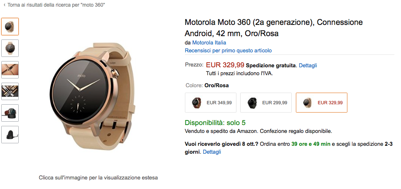The width and height of the screenshot is (401, 189).
Task: Show the black charging dock thumbnail
Action: pos(10,135)
